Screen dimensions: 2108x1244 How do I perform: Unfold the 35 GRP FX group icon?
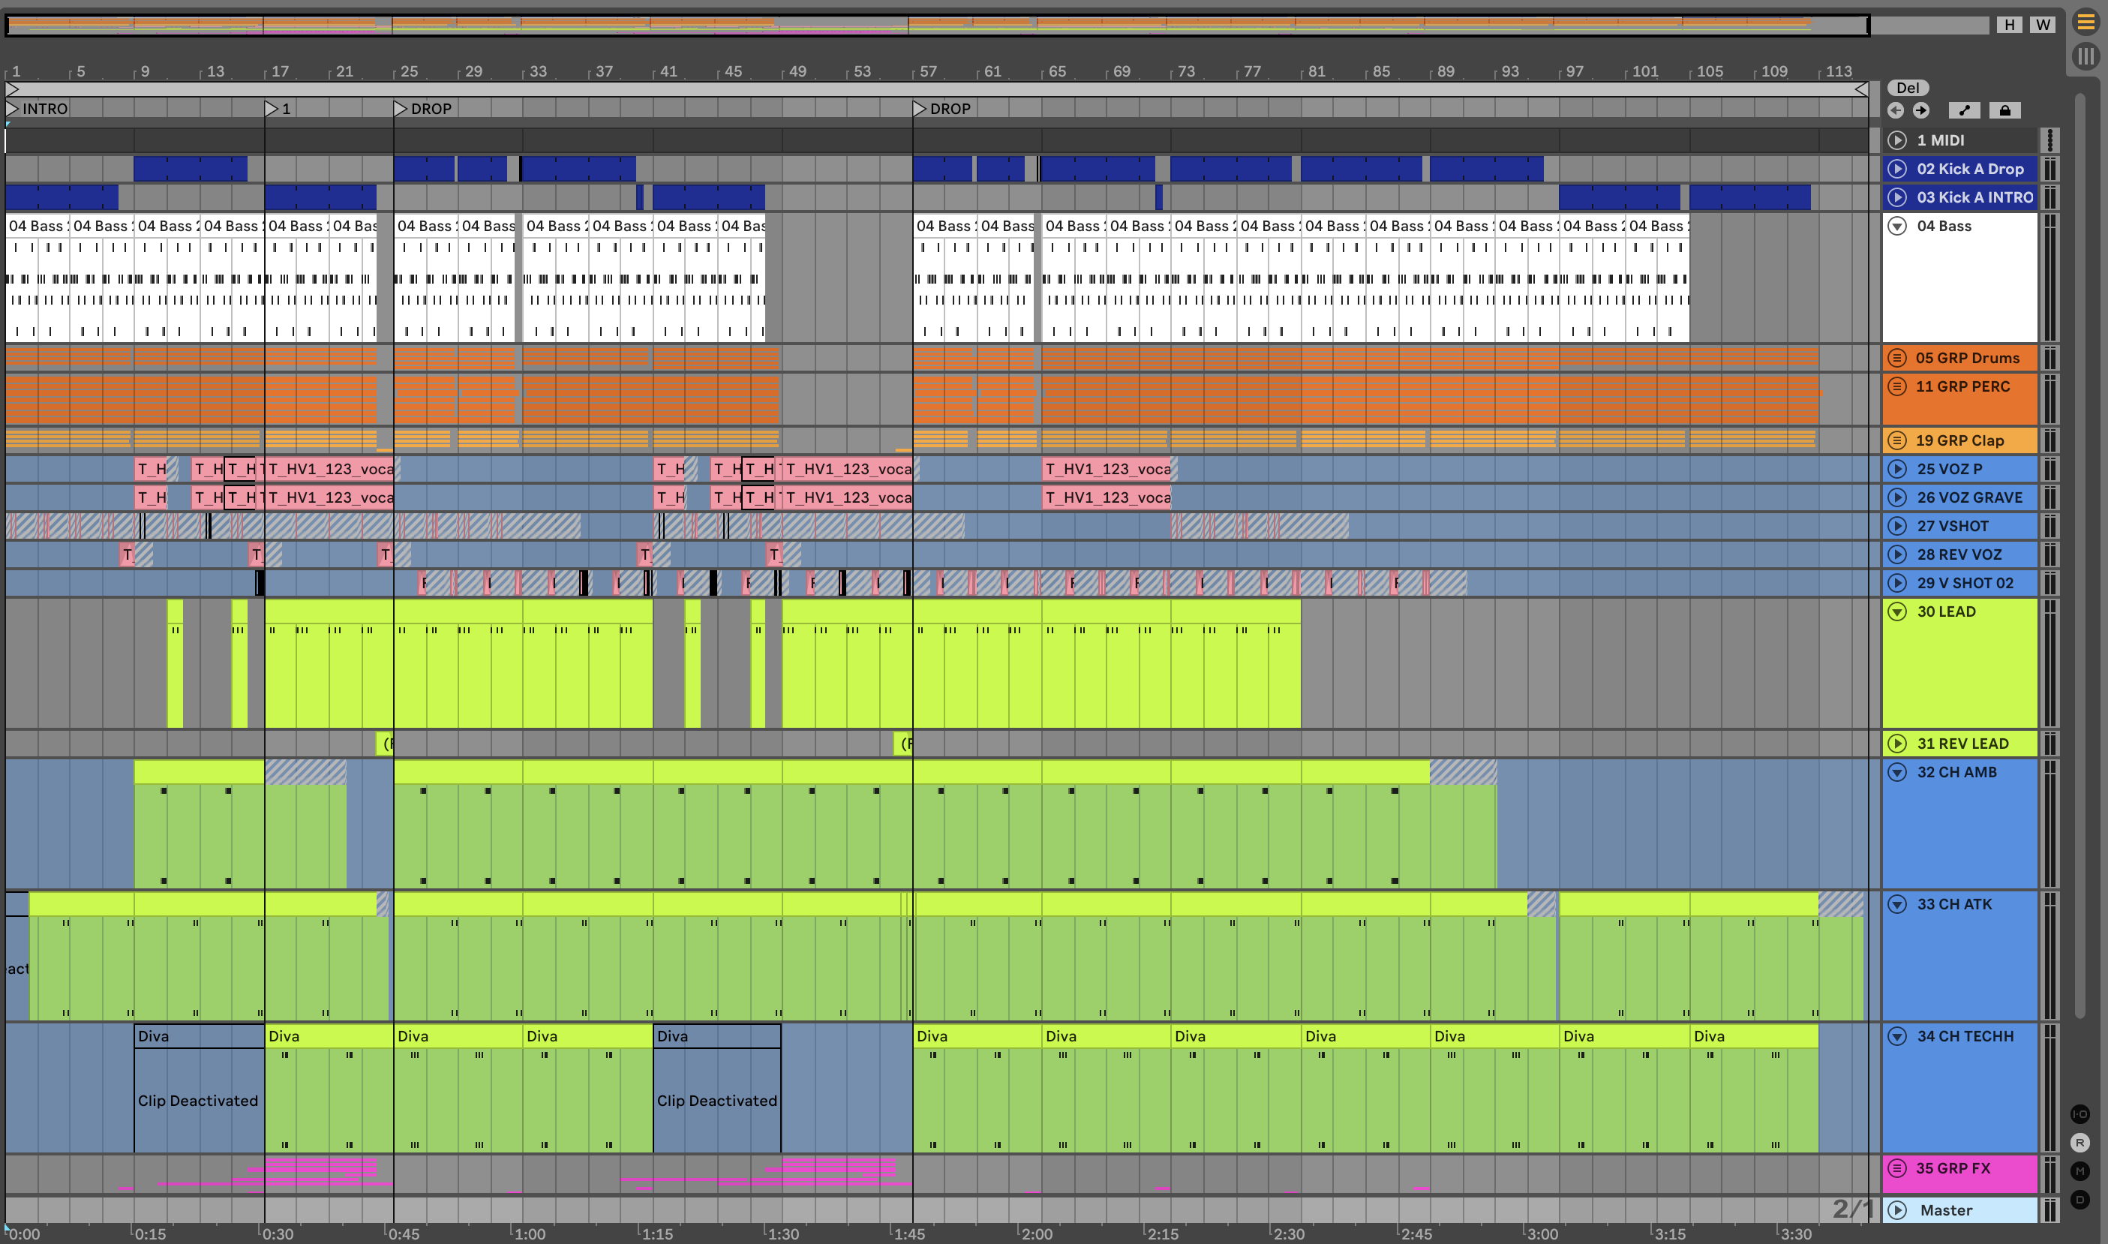[1896, 1167]
